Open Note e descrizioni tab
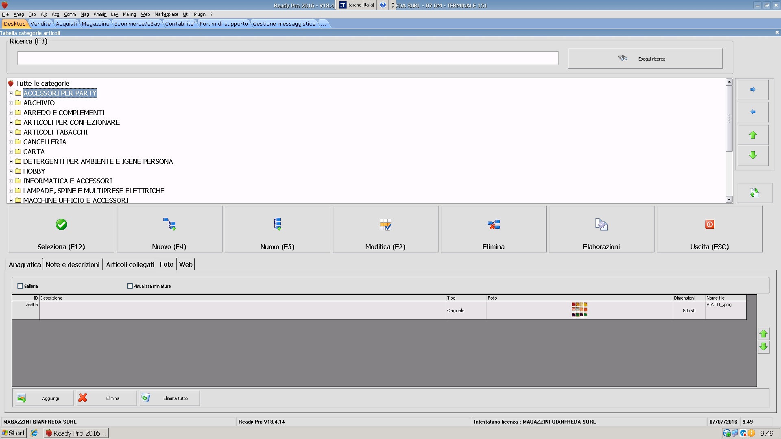This screenshot has width=781, height=439. [72, 265]
